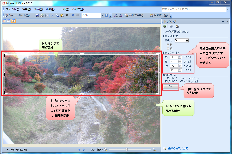Click the Copy icon in toolbar
This screenshot has height=155, width=232.
pyautogui.click(x=57, y=15)
